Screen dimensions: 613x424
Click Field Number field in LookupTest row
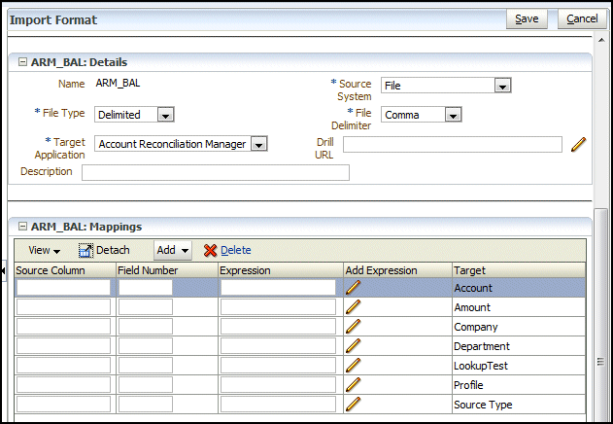pos(146,366)
